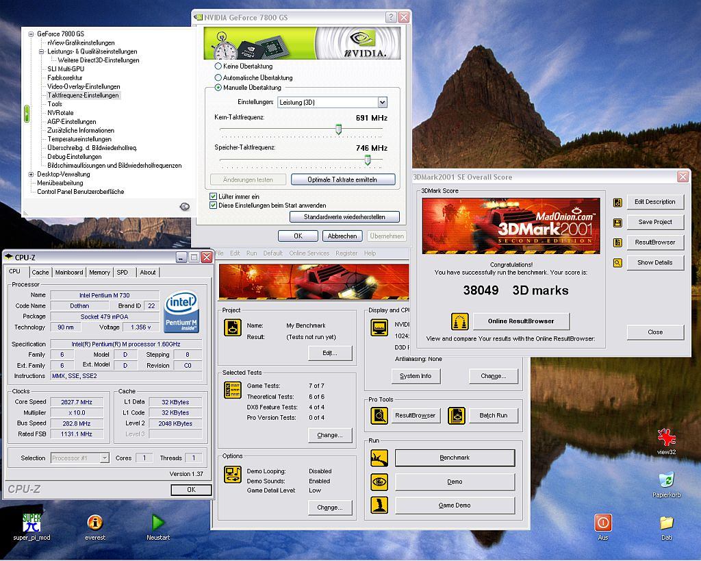Click the Online ResultBrowser button
Viewport: 701px width, 561px height.
pos(521,321)
